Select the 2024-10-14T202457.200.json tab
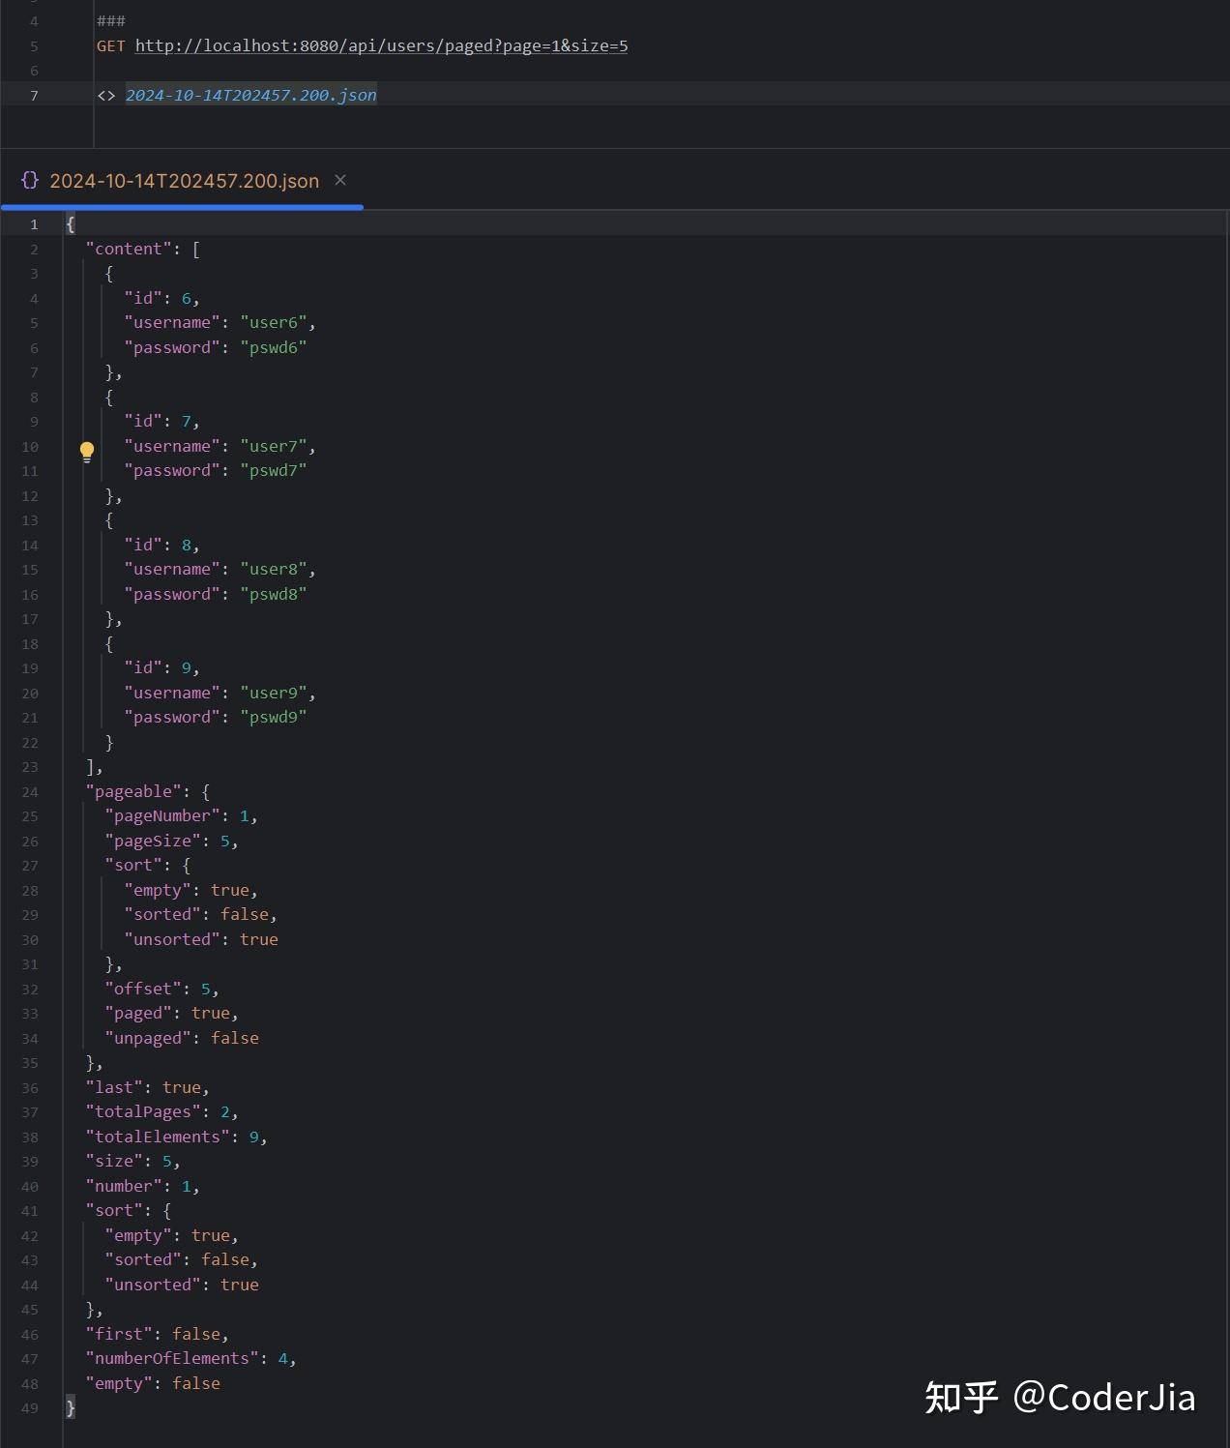 coord(184,181)
